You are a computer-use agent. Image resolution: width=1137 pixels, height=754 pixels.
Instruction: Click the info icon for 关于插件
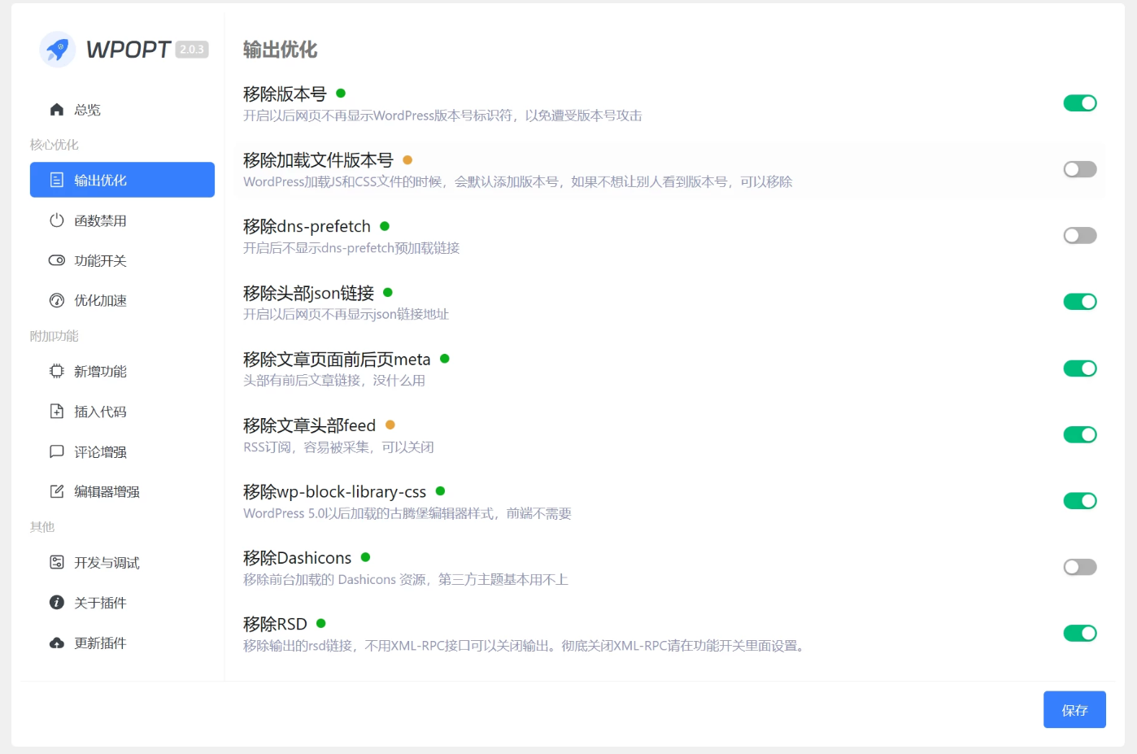click(x=57, y=603)
